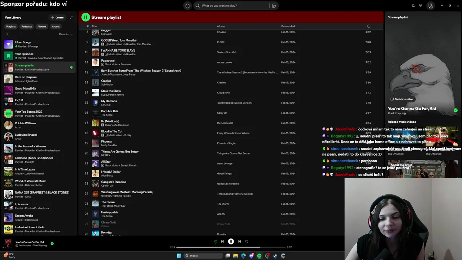Open File Explorer from taskbar
462x260 pixels.
click(235, 256)
